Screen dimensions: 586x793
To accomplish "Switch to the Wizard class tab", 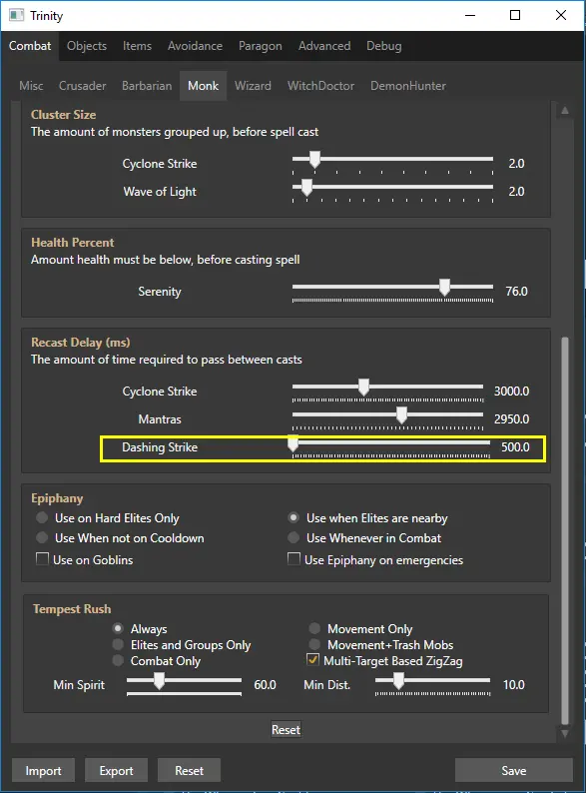I will point(253,86).
